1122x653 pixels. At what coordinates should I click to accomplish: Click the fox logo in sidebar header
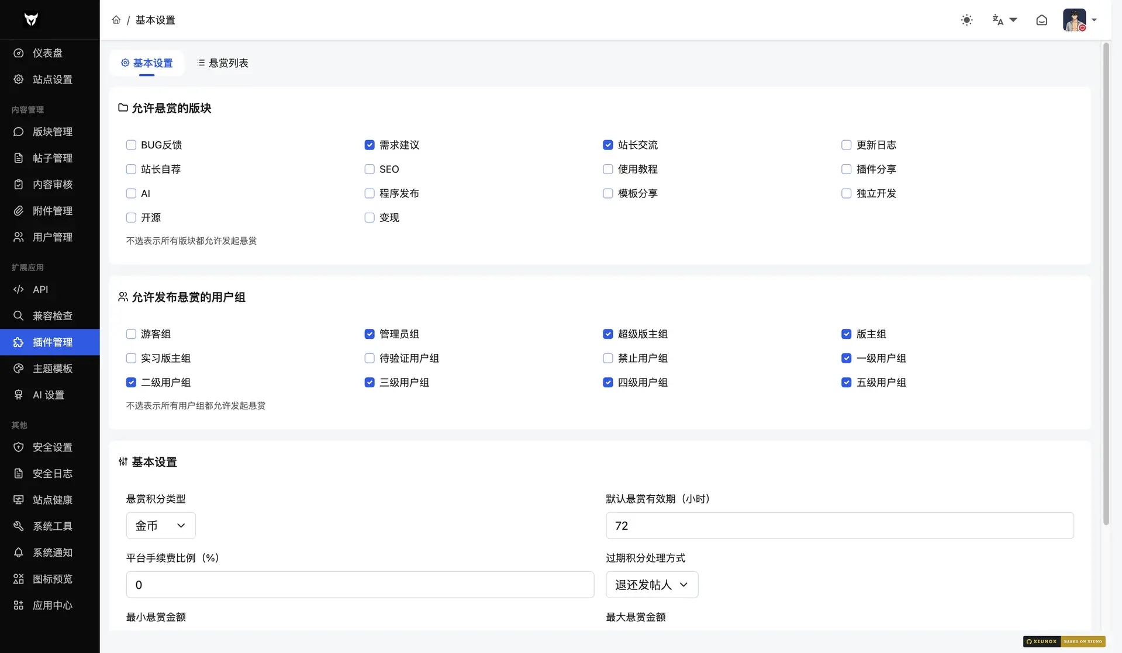coord(31,19)
